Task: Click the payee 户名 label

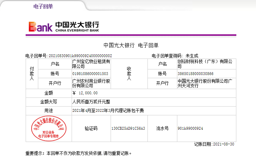Action: pos(162,64)
